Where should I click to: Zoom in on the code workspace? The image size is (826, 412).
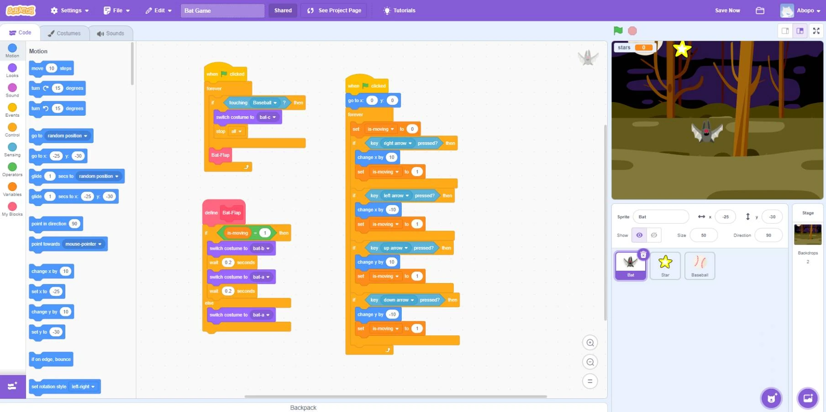click(590, 343)
